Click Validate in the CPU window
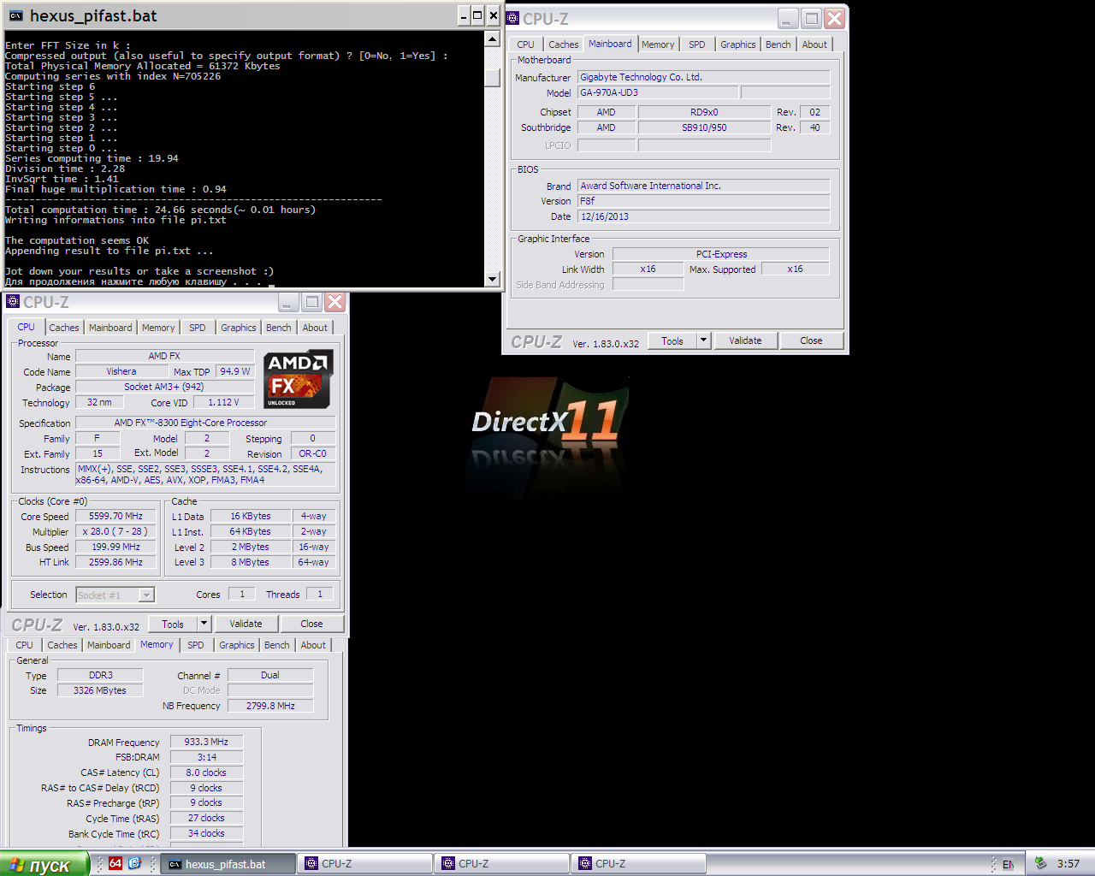The height and width of the screenshot is (876, 1095). pyautogui.click(x=246, y=624)
